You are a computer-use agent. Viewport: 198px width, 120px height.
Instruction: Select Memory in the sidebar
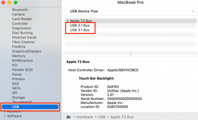(x=19, y=56)
